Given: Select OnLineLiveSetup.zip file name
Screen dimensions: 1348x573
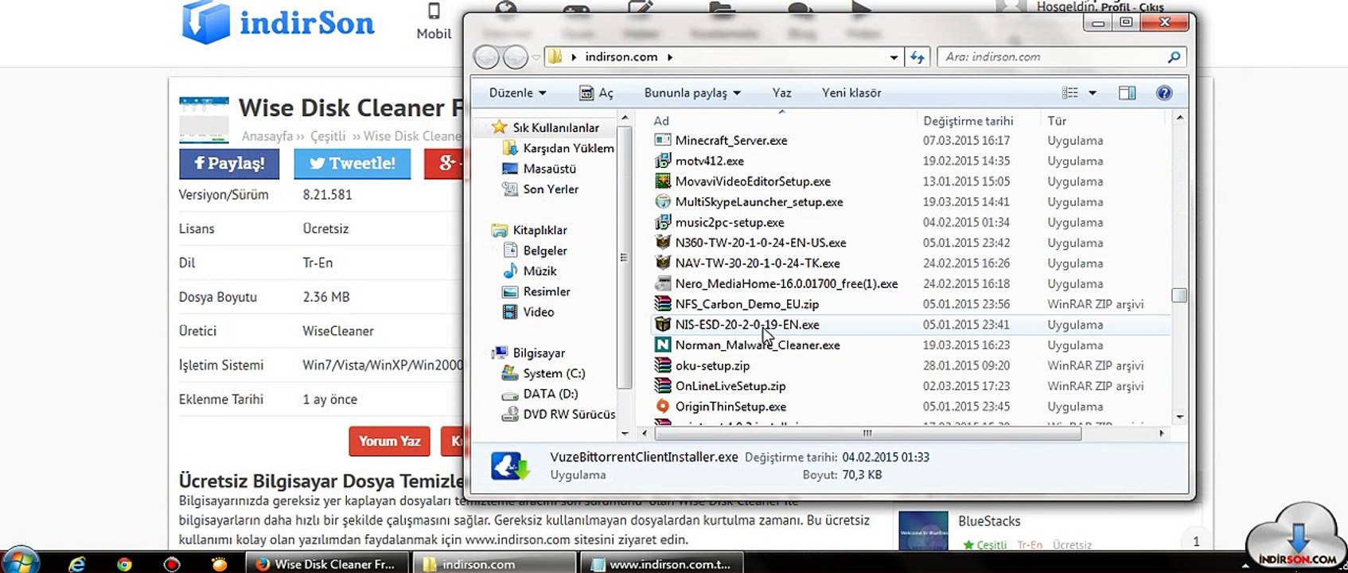Looking at the screenshot, I should click(730, 386).
